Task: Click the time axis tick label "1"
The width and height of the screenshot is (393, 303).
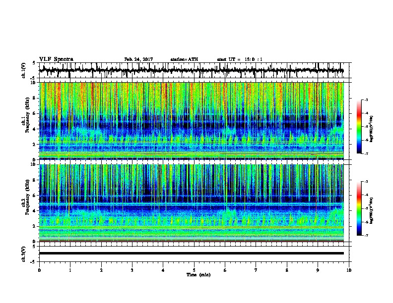Action: (x=70, y=270)
